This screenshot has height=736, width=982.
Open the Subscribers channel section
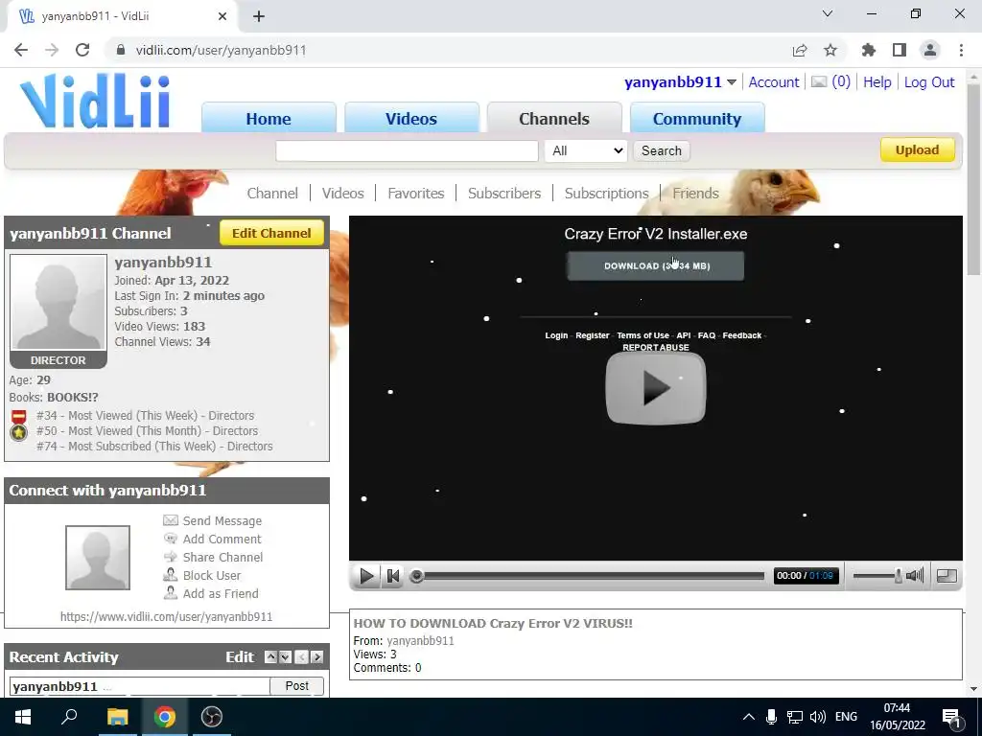[504, 194]
